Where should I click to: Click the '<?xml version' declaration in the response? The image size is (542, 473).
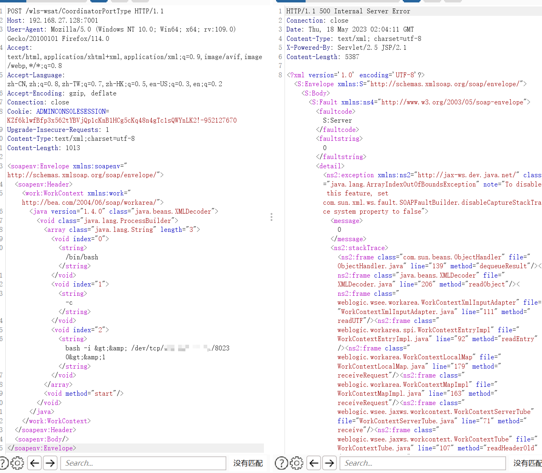click(x=355, y=75)
